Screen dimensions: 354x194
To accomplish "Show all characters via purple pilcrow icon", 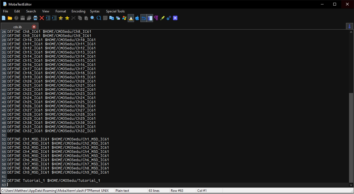I will pyautogui.click(x=156, y=18).
